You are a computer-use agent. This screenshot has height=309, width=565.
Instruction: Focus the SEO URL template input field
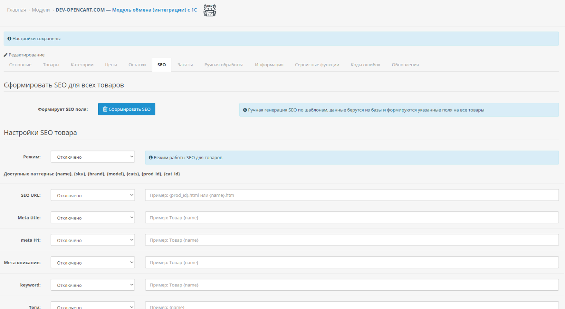pyautogui.click(x=352, y=195)
